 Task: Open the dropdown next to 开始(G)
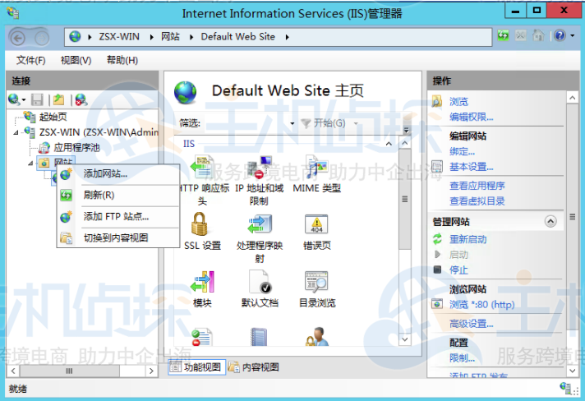tap(356, 123)
